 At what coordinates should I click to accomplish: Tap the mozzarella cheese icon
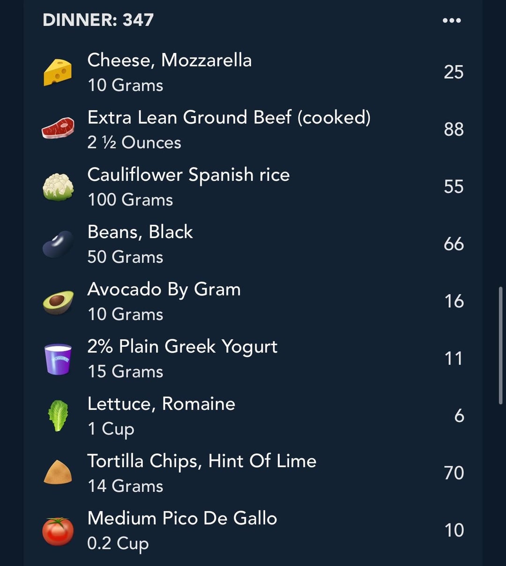pos(58,72)
